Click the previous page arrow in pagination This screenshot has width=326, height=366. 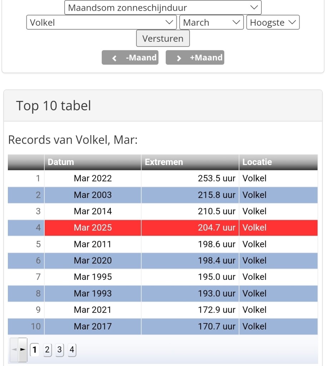pyautogui.click(x=14, y=350)
